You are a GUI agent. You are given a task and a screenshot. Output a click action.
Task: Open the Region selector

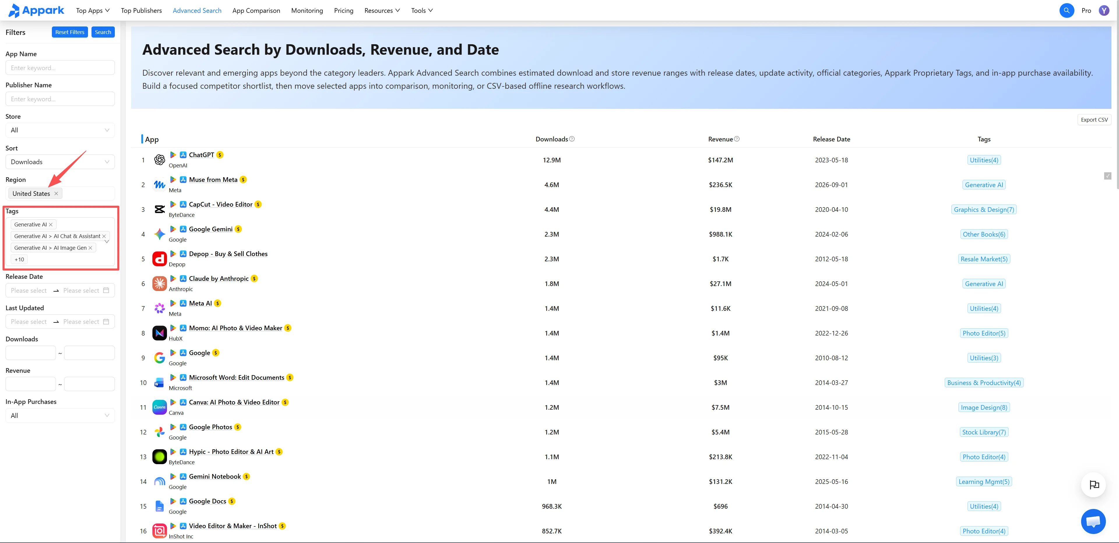pyautogui.click(x=60, y=194)
